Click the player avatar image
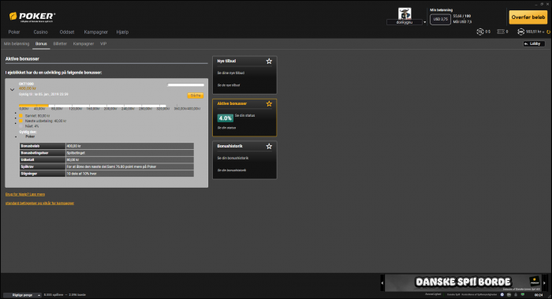The height and width of the screenshot is (299, 552). [405, 13]
